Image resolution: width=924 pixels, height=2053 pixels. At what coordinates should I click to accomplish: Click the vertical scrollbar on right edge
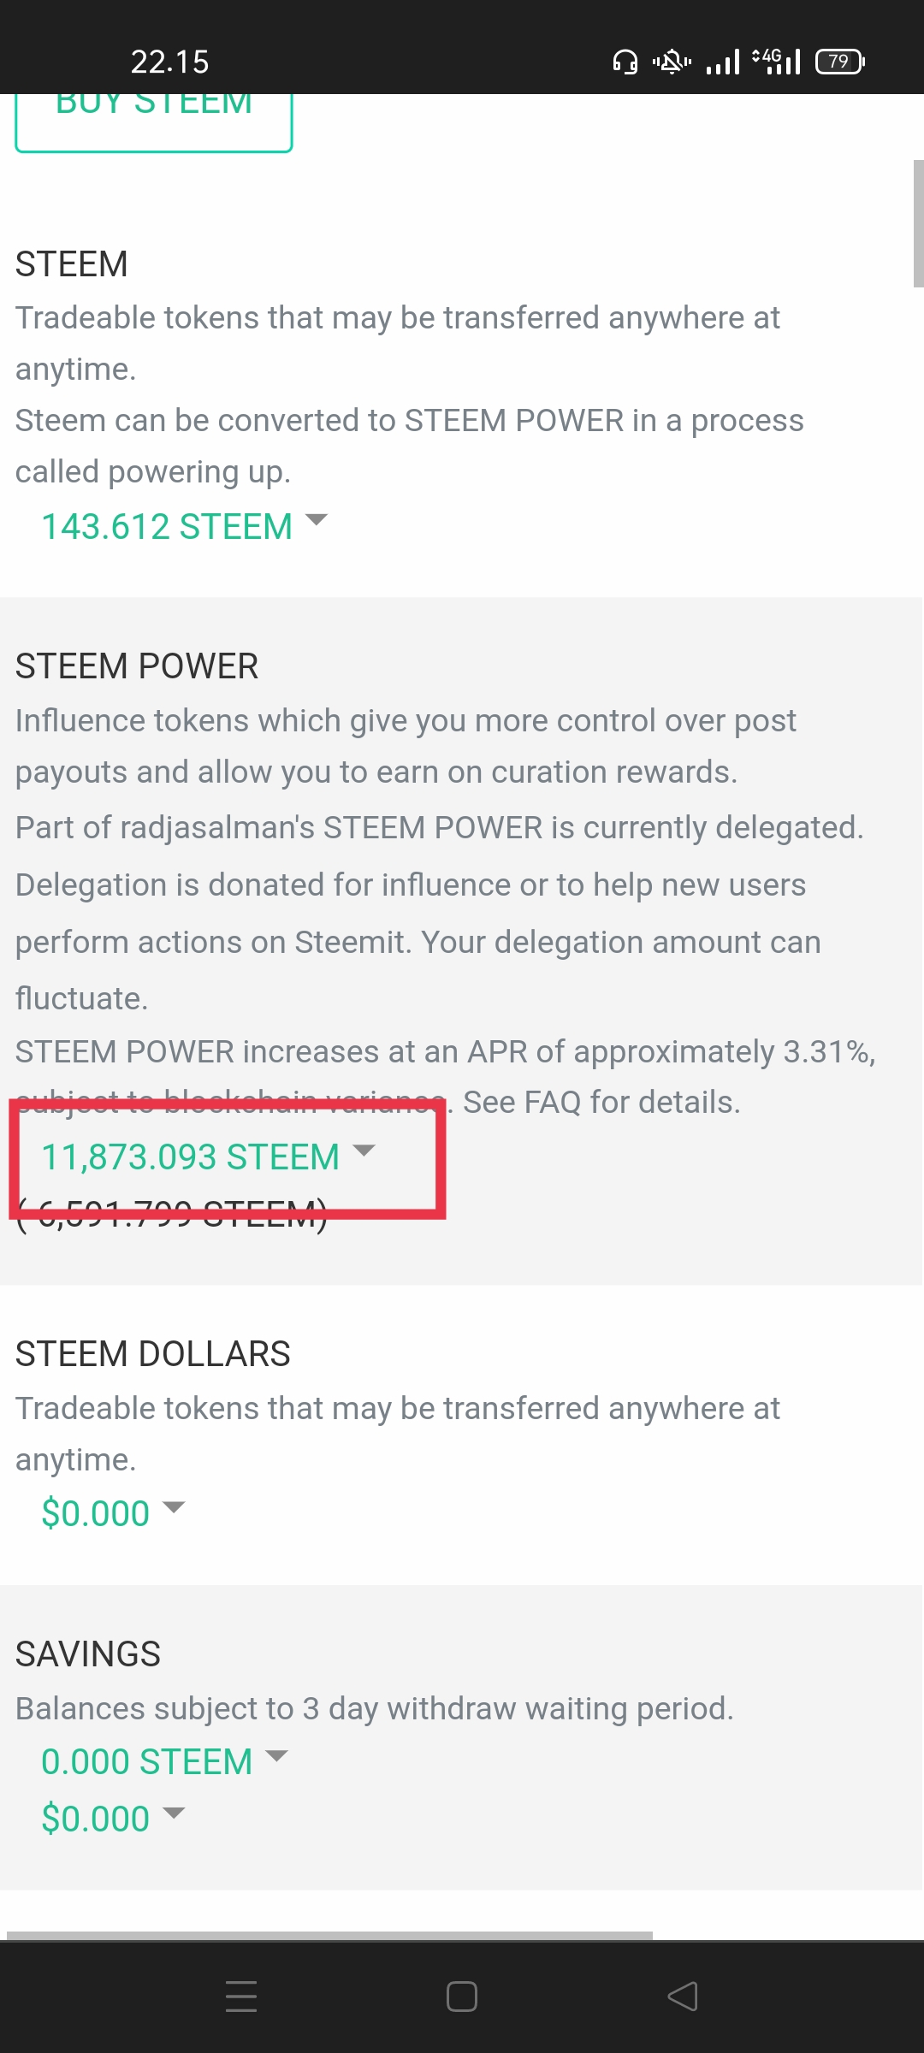pos(918,223)
